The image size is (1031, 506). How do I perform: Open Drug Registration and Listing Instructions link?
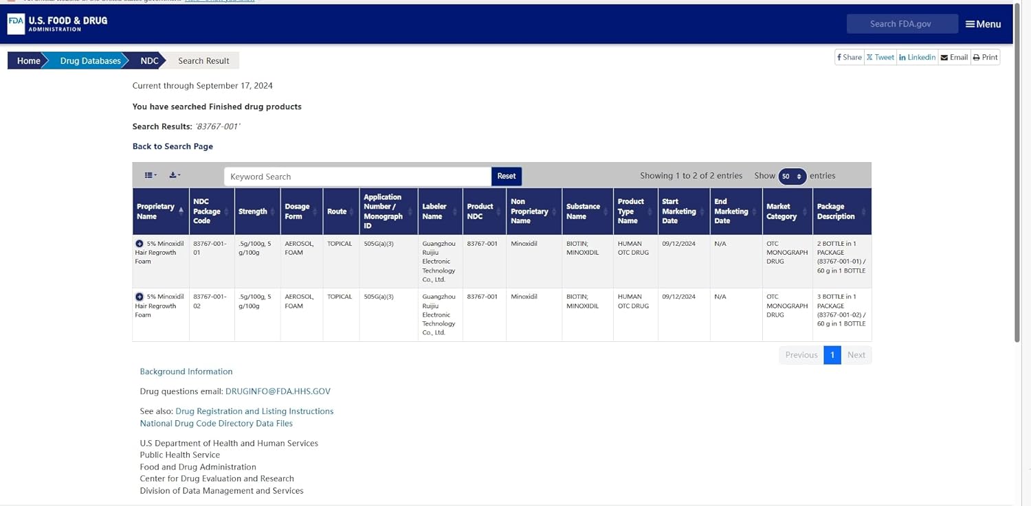point(254,411)
